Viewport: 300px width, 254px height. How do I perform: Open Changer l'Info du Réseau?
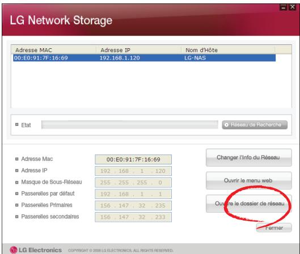click(249, 158)
